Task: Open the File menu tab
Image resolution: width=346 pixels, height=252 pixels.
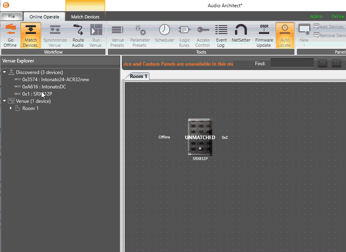Action: tap(12, 16)
